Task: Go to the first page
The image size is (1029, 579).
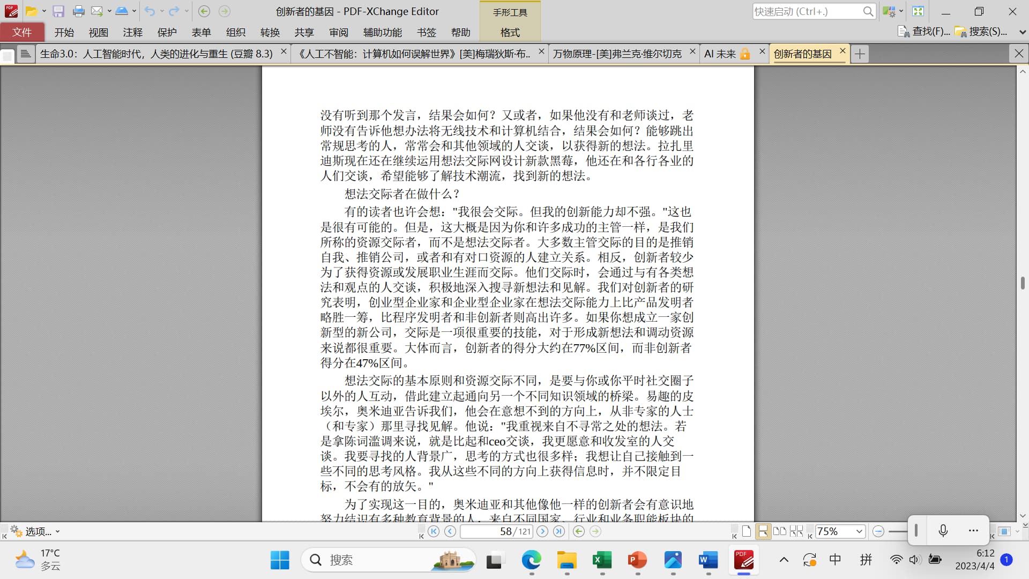Action: (434, 531)
